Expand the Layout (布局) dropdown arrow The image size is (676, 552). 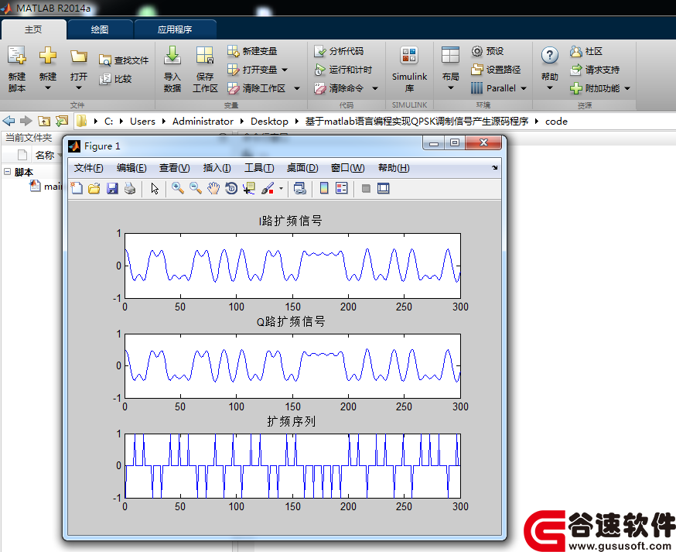click(x=450, y=88)
